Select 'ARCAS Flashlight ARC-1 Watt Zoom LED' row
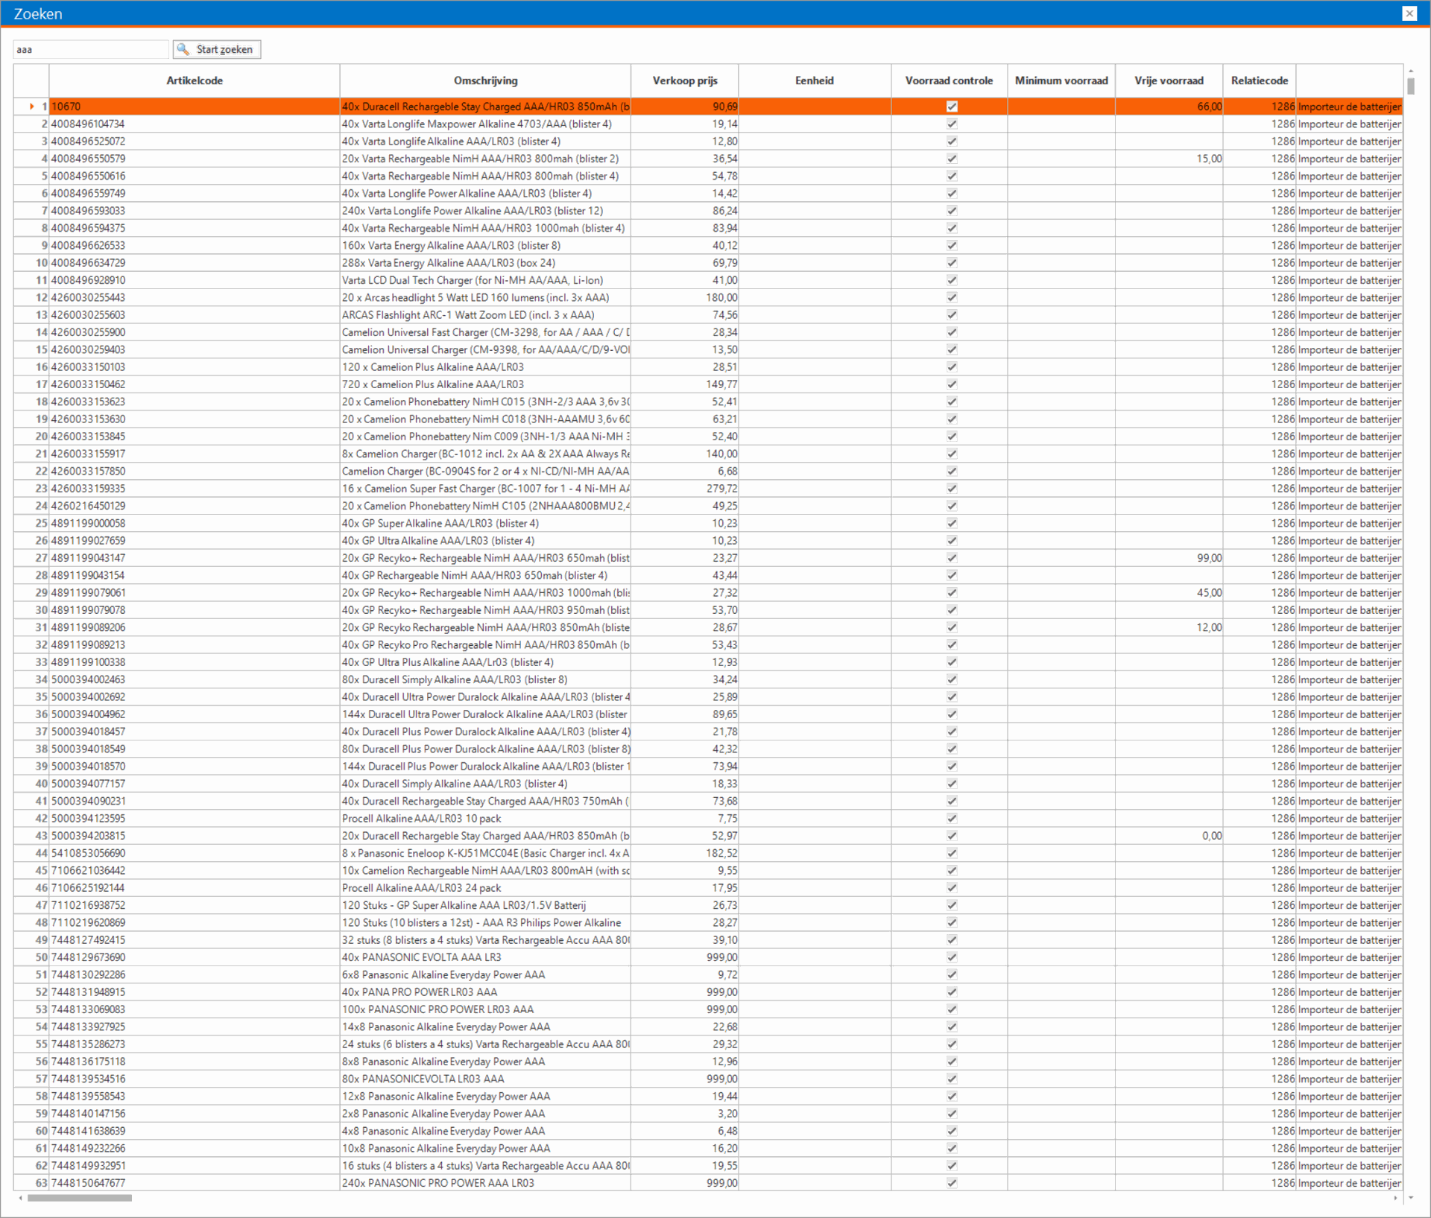The height and width of the screenshot is (1218, 1431). (468, 315)
